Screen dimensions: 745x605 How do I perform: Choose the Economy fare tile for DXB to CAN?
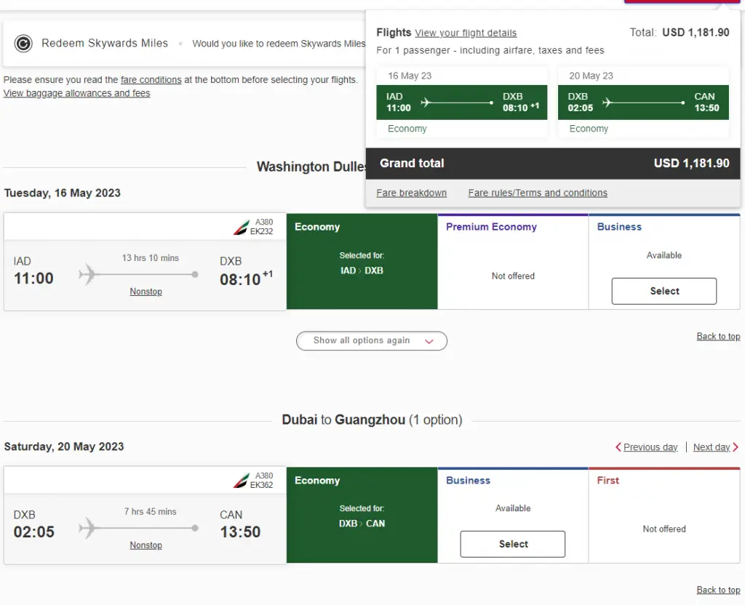362,515
